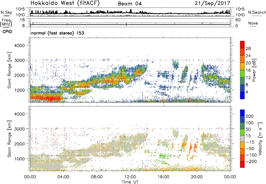The image size is (266, 184).
Task: Click the "28" Power colorbar label
Action: pos(248,48)
